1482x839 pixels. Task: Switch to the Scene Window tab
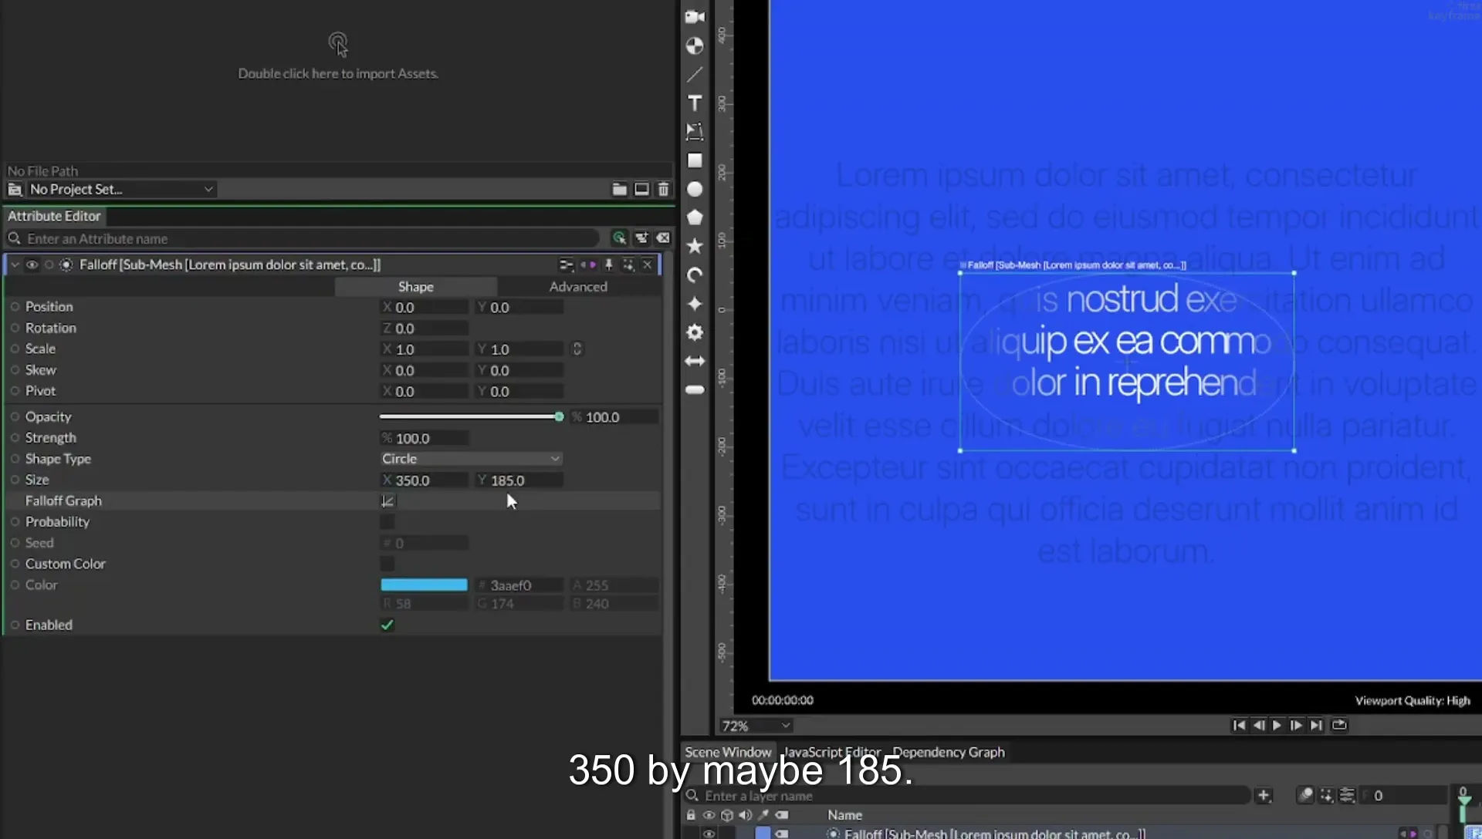coord(728,752)
